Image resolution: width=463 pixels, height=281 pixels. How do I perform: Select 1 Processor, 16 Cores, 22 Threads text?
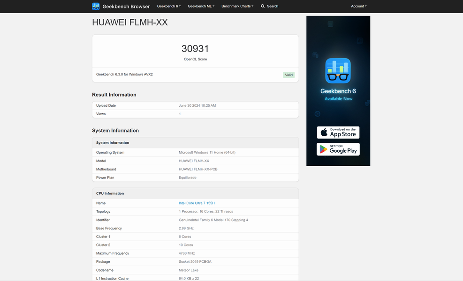point(206,211)
